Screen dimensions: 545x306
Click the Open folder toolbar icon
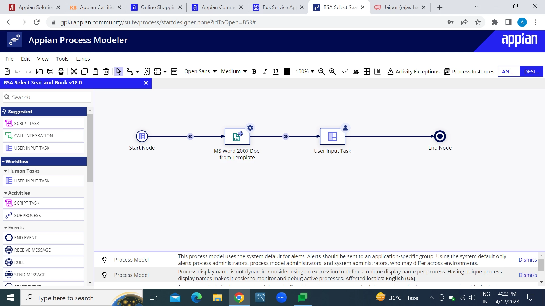pos(39,71)
